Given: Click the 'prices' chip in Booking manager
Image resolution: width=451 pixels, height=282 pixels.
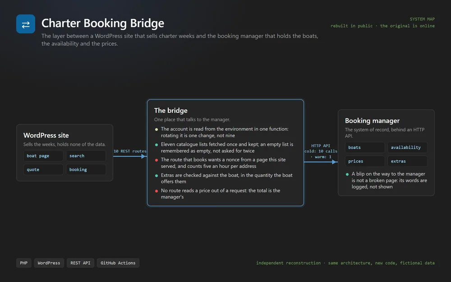Looking at the screenshot, I should (x=365, y=161).
